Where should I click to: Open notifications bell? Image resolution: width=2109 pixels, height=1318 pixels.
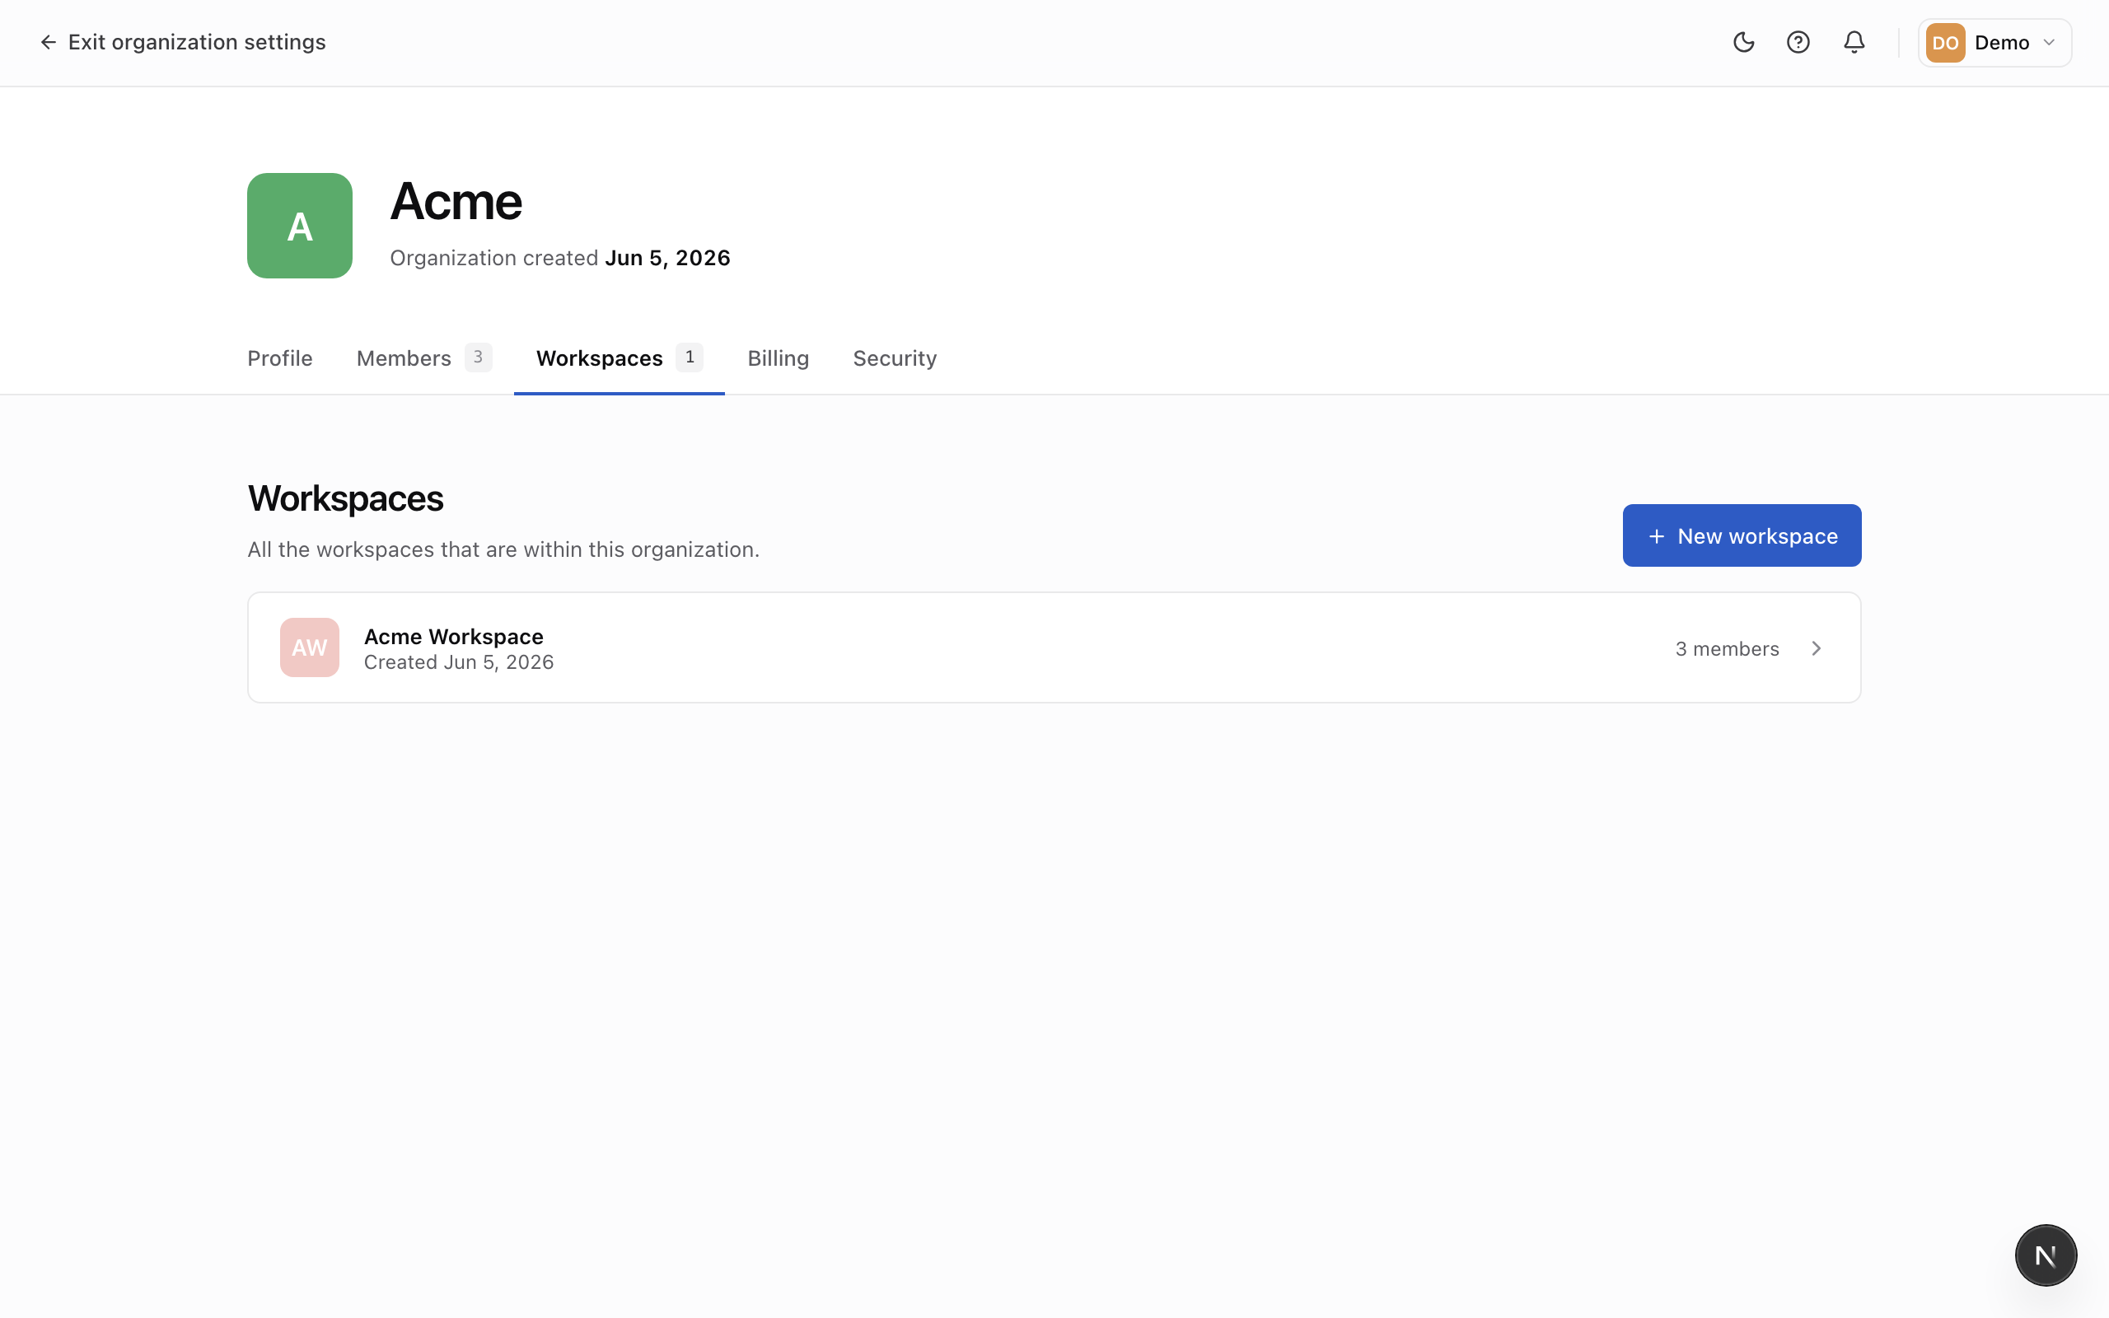[x=1854, y=42]
